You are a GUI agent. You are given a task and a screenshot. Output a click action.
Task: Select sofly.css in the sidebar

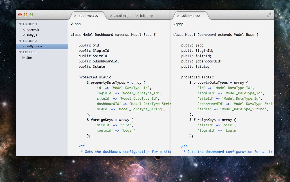pyautogui.click(x=42, y=46)
